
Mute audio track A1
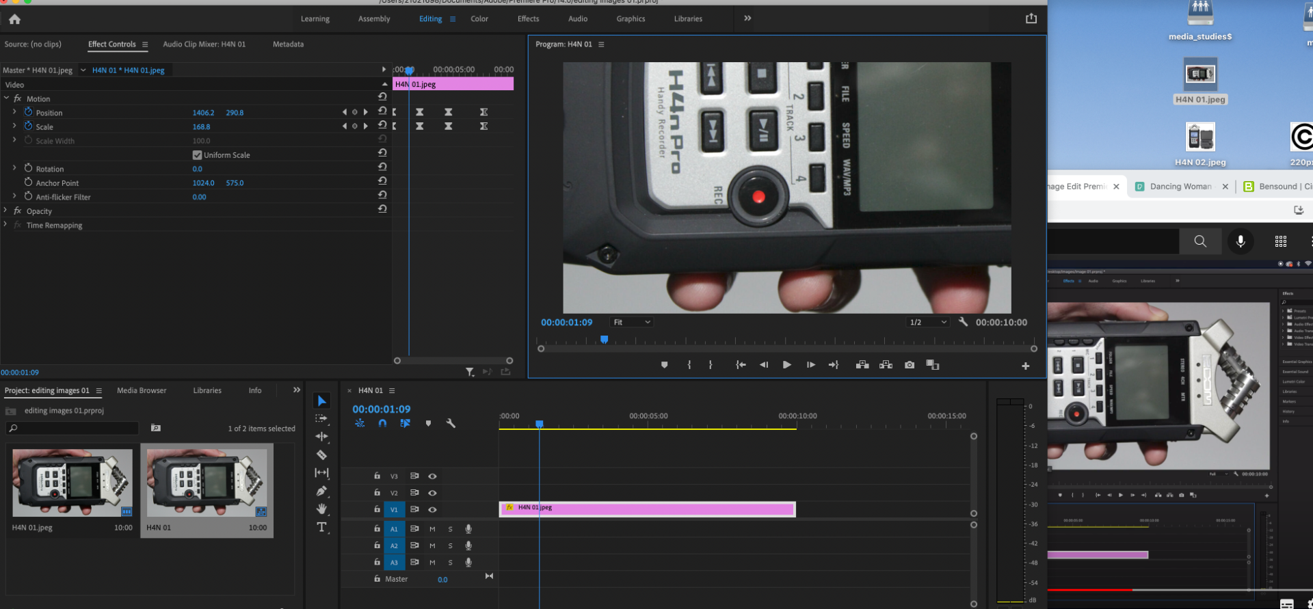point(432,529)
